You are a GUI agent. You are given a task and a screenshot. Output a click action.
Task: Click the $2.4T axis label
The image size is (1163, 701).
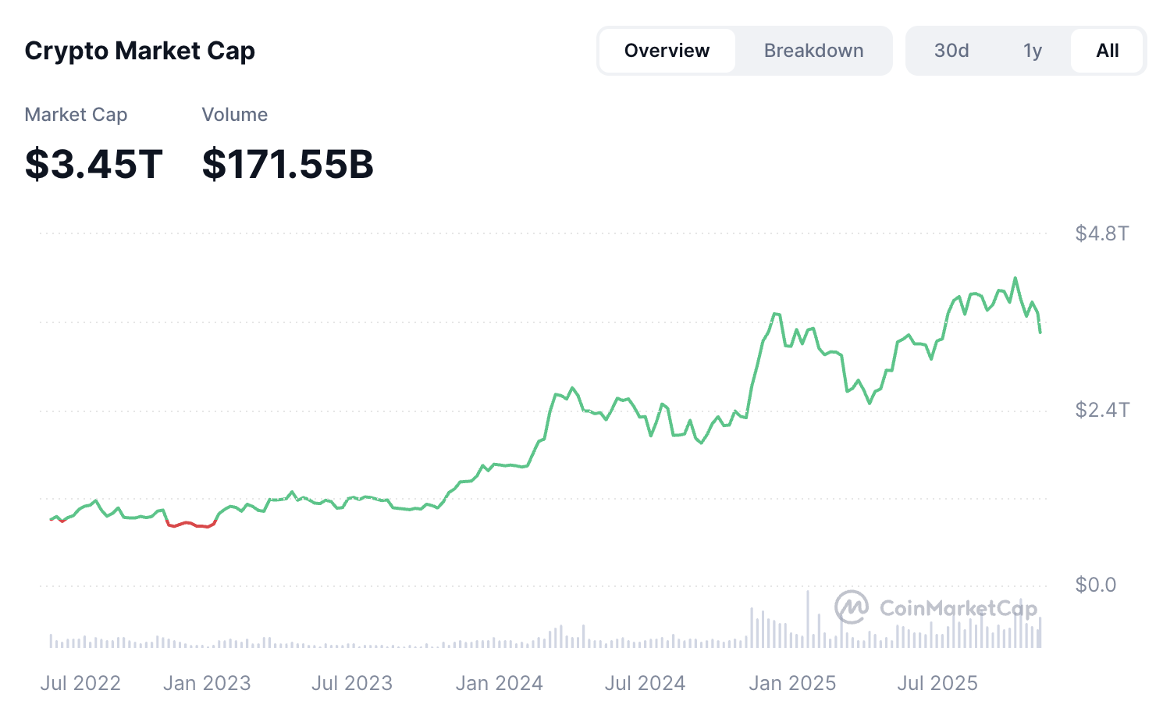(x=1102, y=409)
